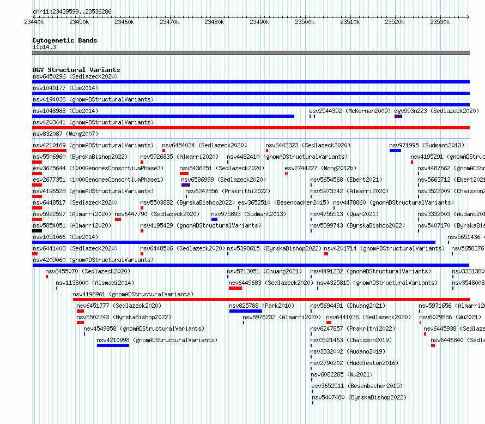
Task: Click the nsv1048988 (Coe2014) label
Action: click(65, 111)
